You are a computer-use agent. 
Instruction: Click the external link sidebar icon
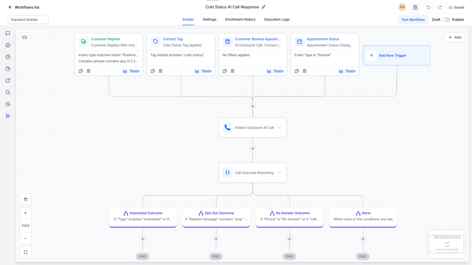click(x=8, y=81)
